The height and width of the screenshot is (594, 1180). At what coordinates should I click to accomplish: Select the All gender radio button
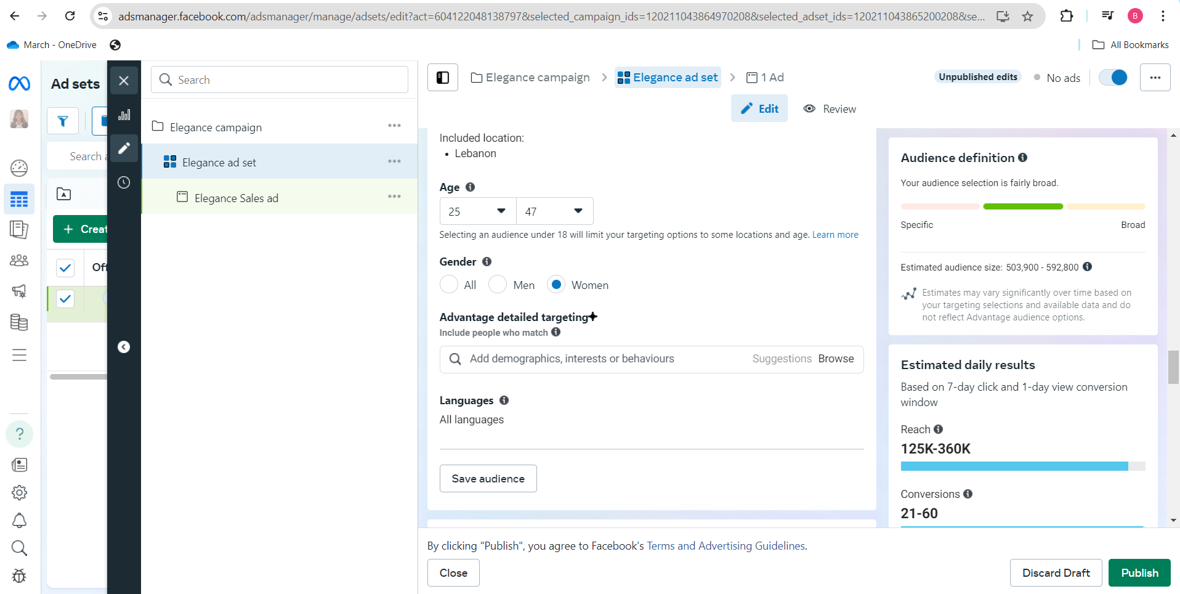click(x=449, y=285)
